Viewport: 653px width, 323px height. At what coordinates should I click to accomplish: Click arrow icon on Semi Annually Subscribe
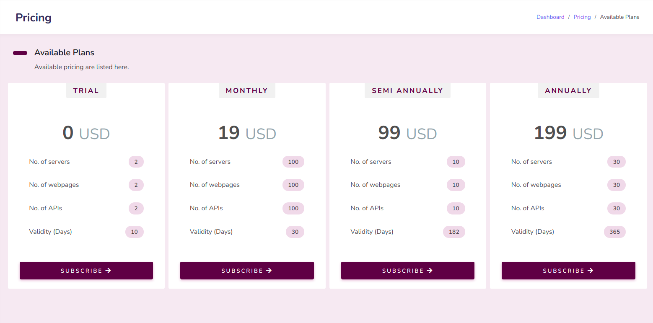430,271
